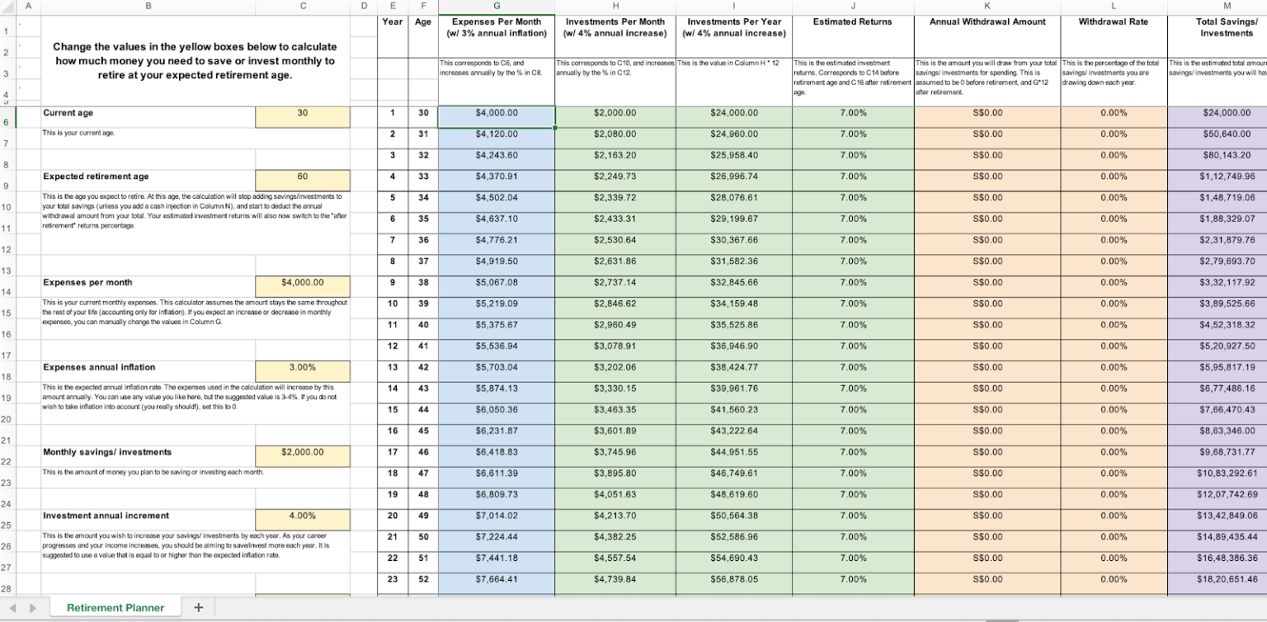Click the Estimated Returns header cell
1267x622 pixels.
pyautogui.click(x=852, y=22)
